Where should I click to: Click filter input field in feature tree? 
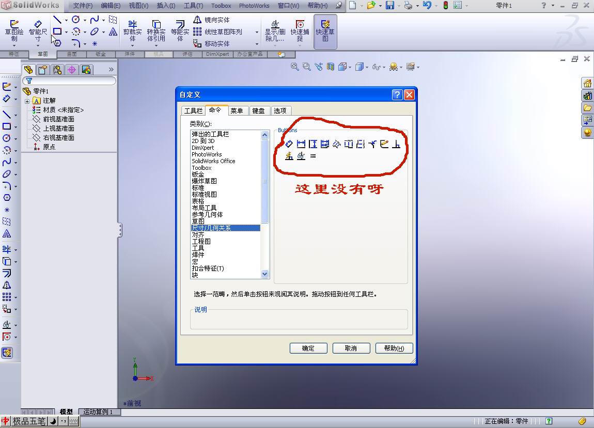pyautogui.click(x=69, y=81)
